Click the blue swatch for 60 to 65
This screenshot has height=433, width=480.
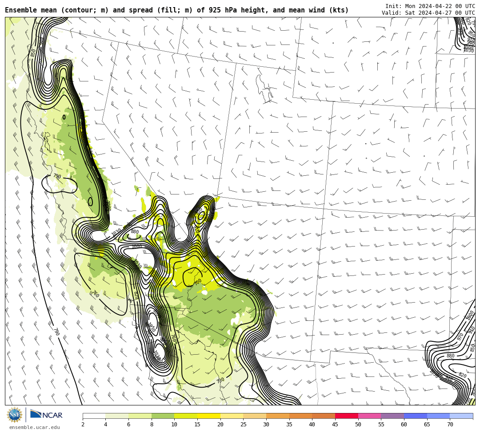pos(416,416)
